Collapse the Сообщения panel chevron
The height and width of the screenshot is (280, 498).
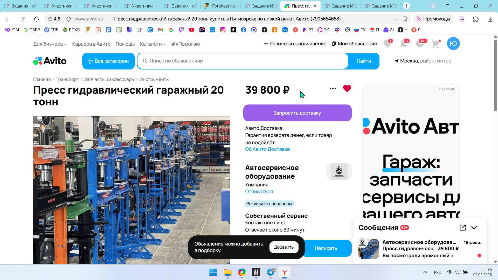pos(474,228)
